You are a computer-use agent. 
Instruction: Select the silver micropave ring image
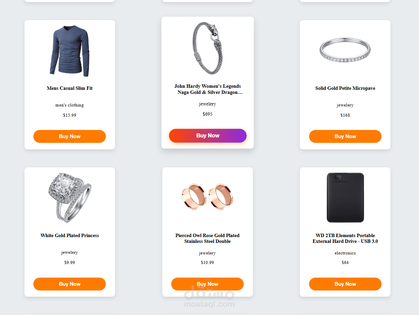pyautogui.click(x=345, y=50)
